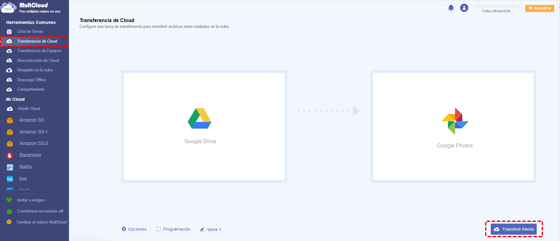
Task: Click the Invitar a amigos trophy icon
Action: (9, 200)
